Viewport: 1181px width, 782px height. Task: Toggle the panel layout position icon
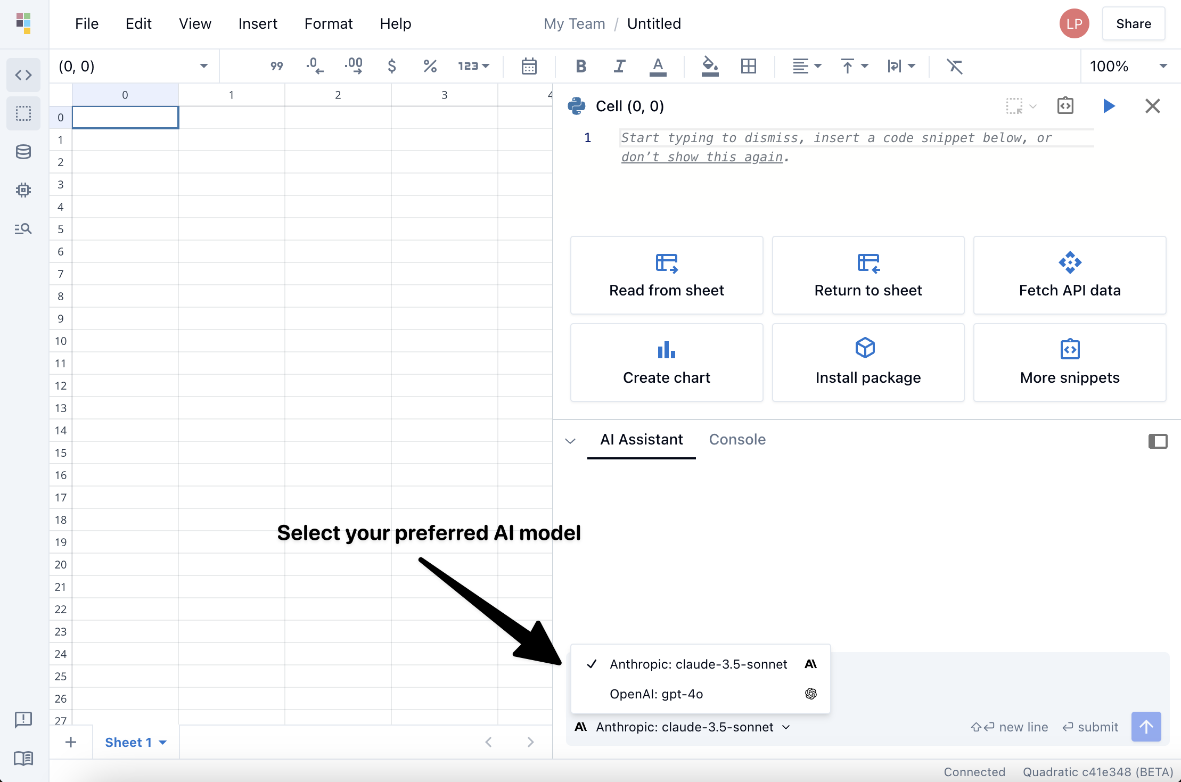(x=1158, y=441)
